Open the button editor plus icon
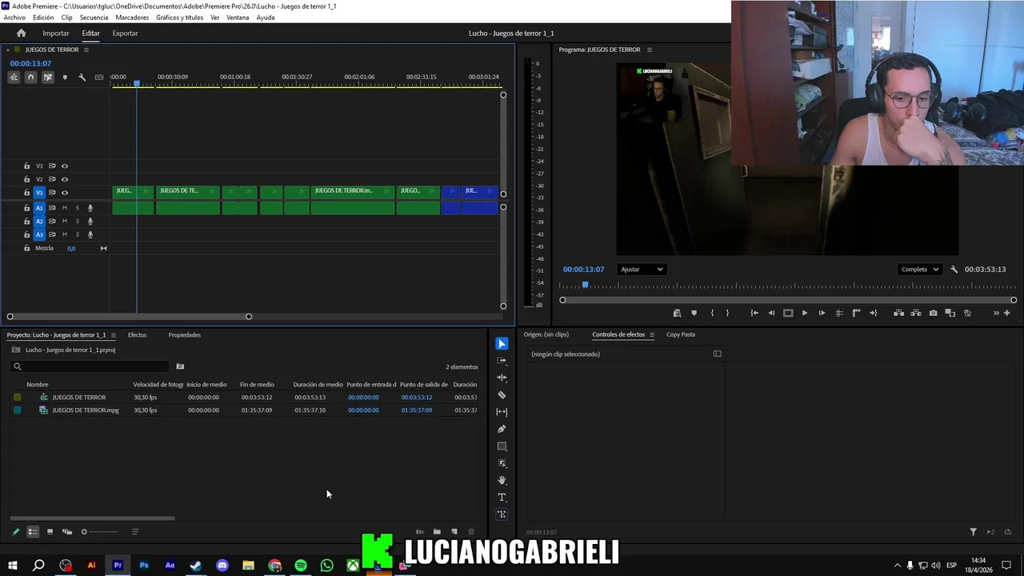This screenshot has width=1024, height=576. 1006,313
